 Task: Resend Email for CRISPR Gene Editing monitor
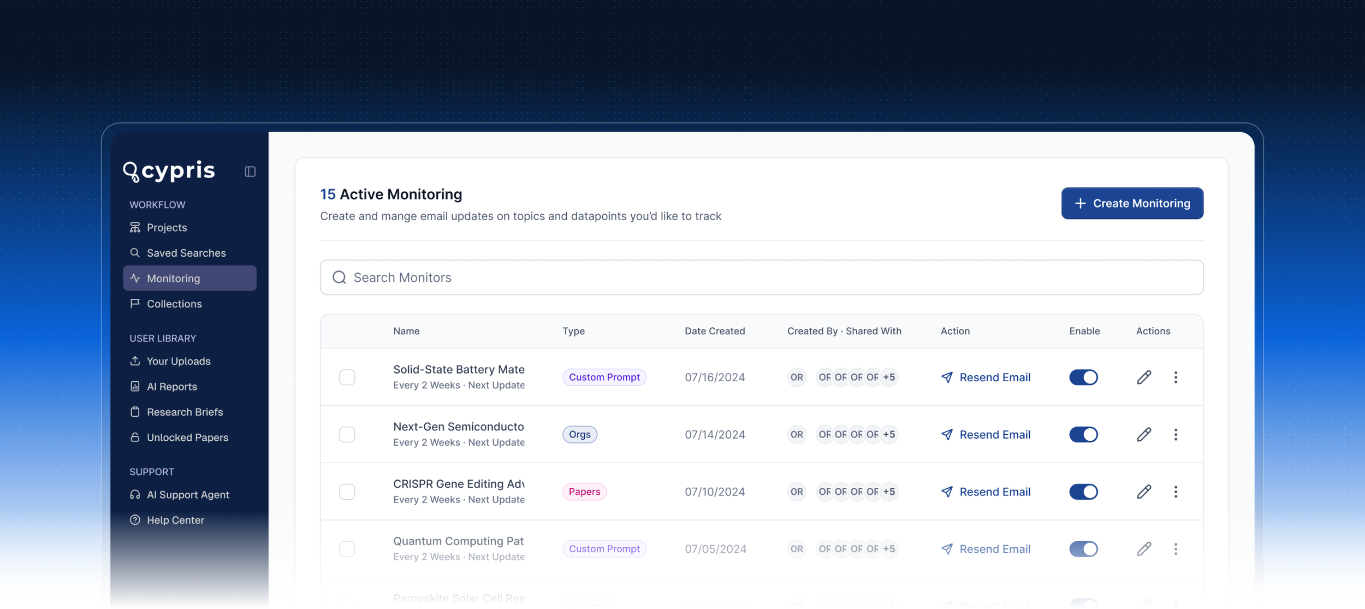986,492
